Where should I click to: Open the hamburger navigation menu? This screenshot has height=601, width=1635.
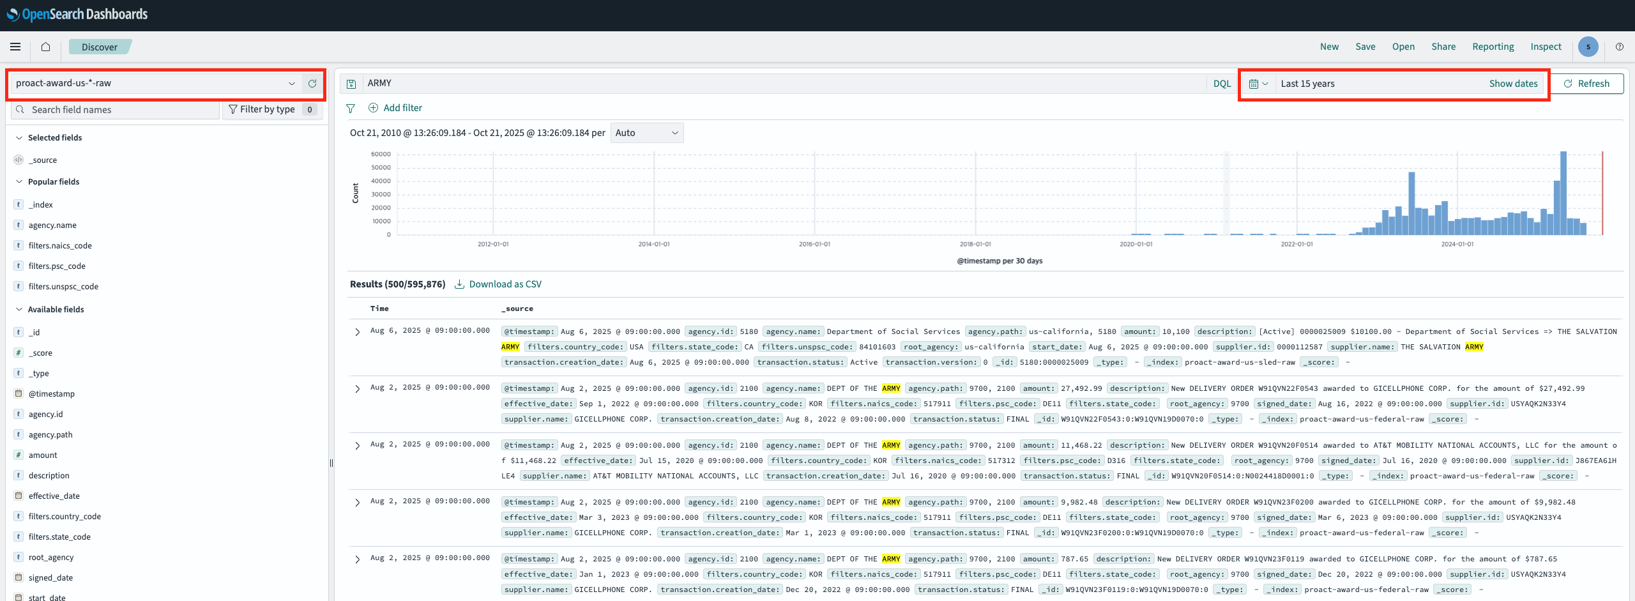pos(15,47)
